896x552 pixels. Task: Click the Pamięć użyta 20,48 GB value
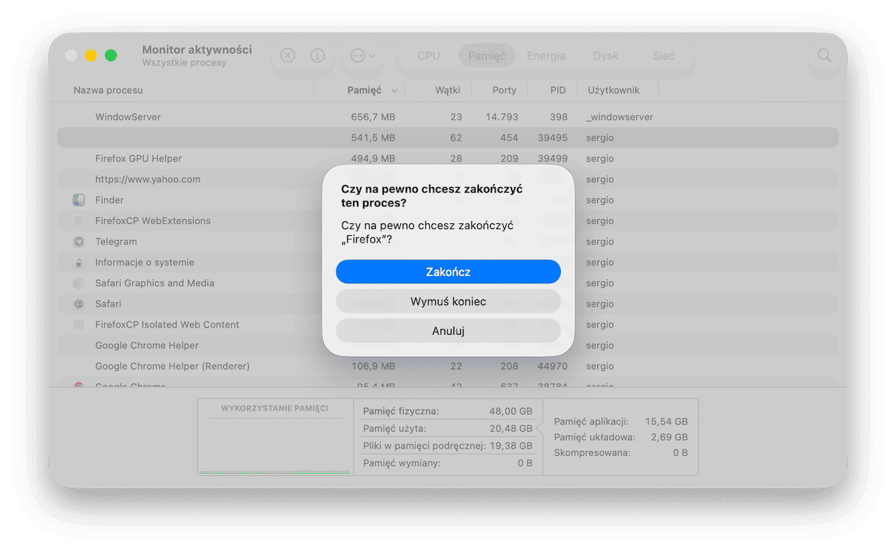(511, 428)
